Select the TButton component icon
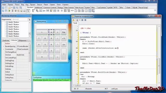The image size is (166, 93). 41,11
